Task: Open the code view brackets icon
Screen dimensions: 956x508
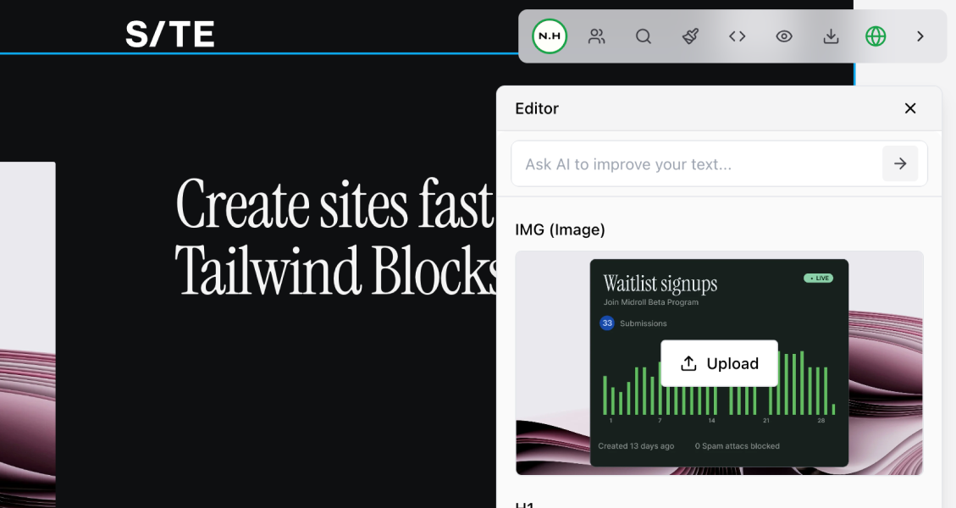Action: (738, 36)
